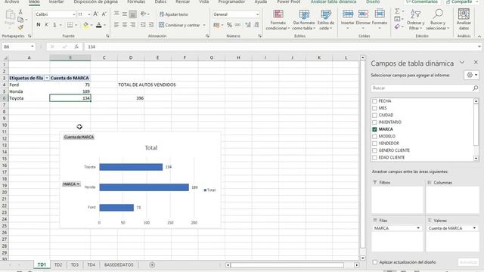Screen dimensions: 484x272
Task: Click the Borders icon
Action: point(70,25)
